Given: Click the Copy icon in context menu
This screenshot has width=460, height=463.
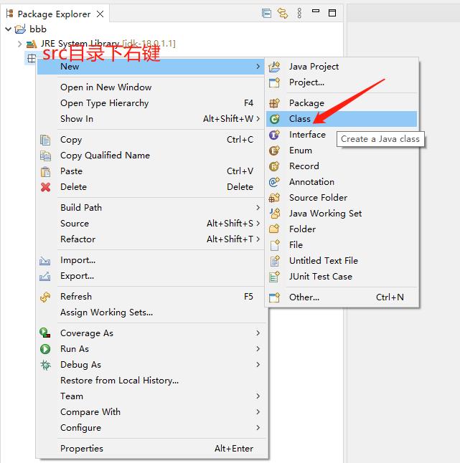Looking at the screenshot, I should click(x=45, y=140).
